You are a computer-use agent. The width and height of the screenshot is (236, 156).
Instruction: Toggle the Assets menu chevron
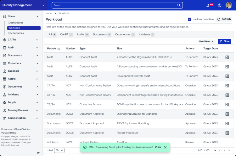(37, 79)
